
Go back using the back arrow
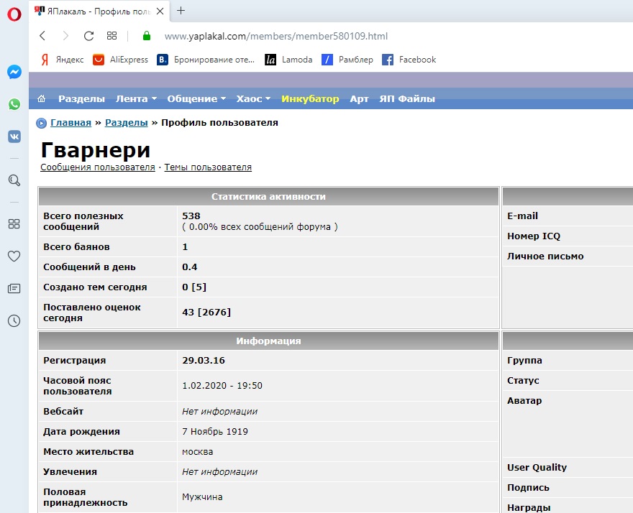[x=42, y=36]
